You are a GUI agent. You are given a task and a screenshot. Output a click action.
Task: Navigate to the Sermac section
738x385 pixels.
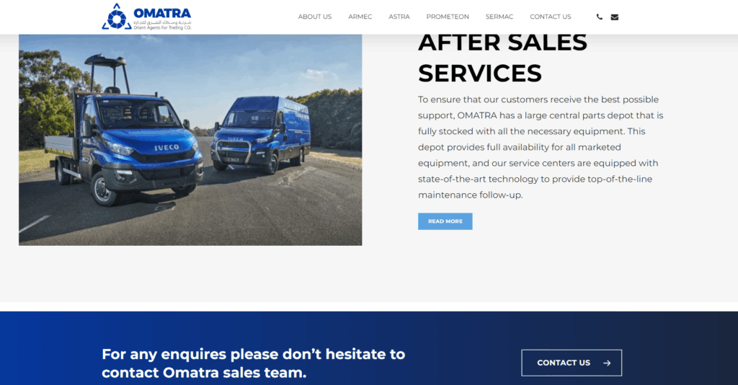[499, 17]
